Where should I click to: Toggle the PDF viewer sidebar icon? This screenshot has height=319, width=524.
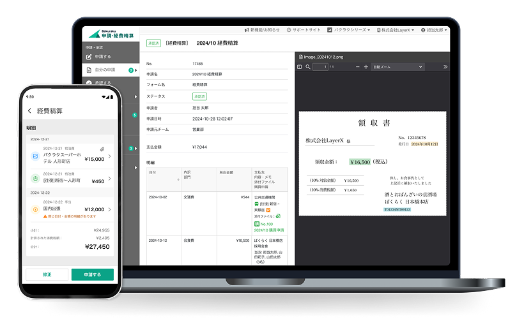(x=300, y=66)
